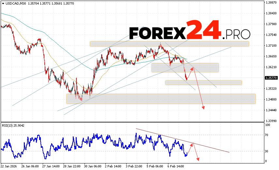Select the brown RSI descending trendline

[x=183, y=141]
